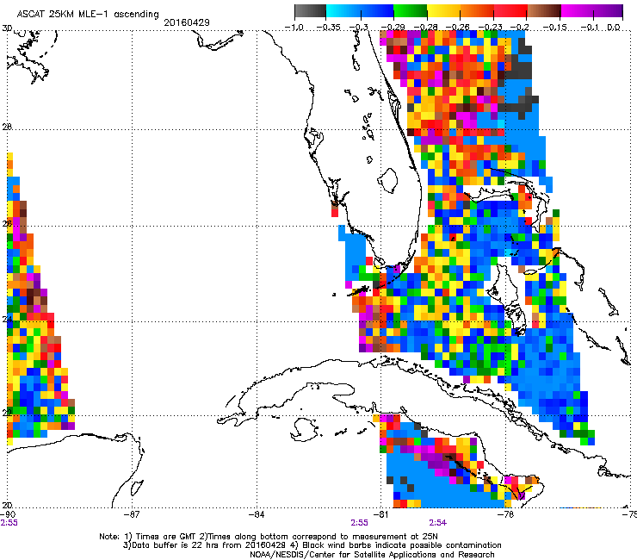The image size is (637, 560).
Task: Click the longitude label '-84'
Action: coord(257,514)
